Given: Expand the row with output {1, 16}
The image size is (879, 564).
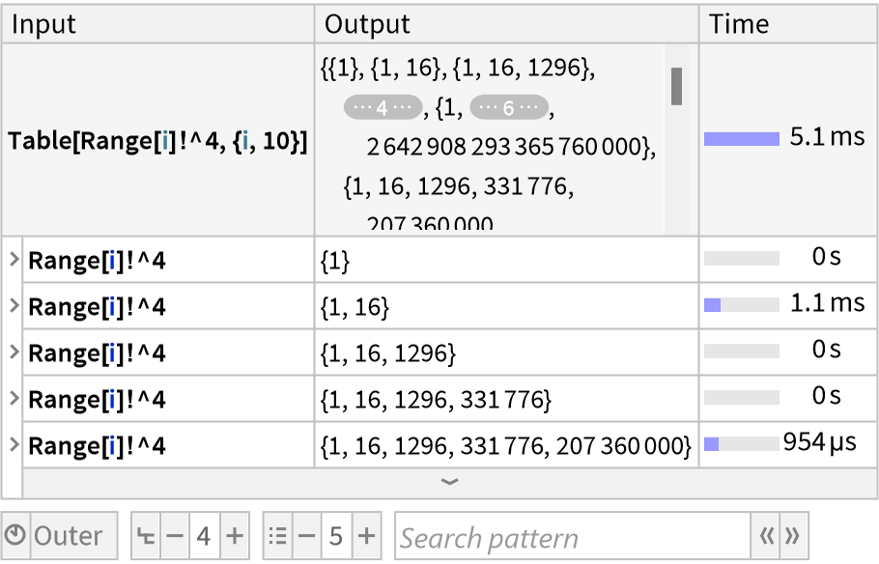Looking at the screenshot, I should tap(14, 306).
